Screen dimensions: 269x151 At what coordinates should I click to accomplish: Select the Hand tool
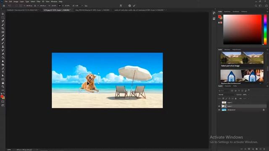point(3,83)
